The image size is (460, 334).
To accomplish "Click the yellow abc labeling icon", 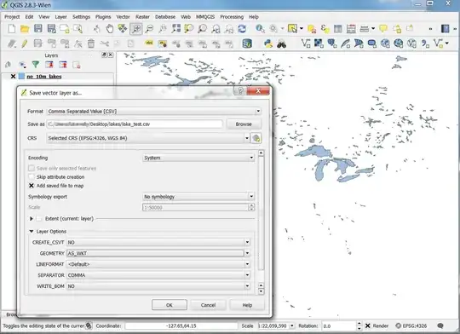I will coord(149,43).
